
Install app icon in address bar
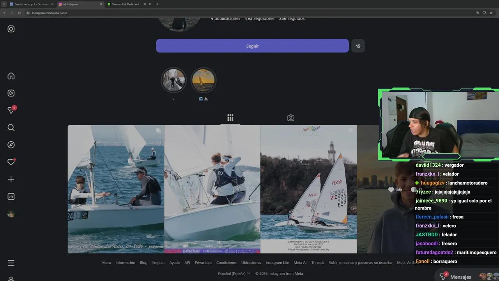(x=485, y=13)
